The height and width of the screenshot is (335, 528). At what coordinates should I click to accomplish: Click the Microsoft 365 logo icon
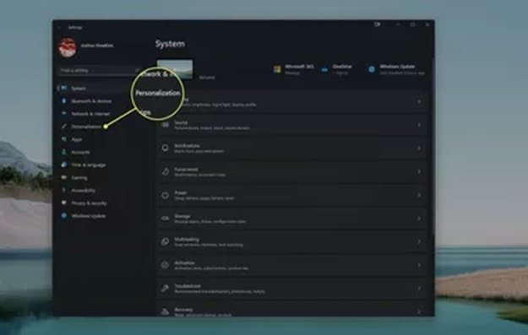277,69
